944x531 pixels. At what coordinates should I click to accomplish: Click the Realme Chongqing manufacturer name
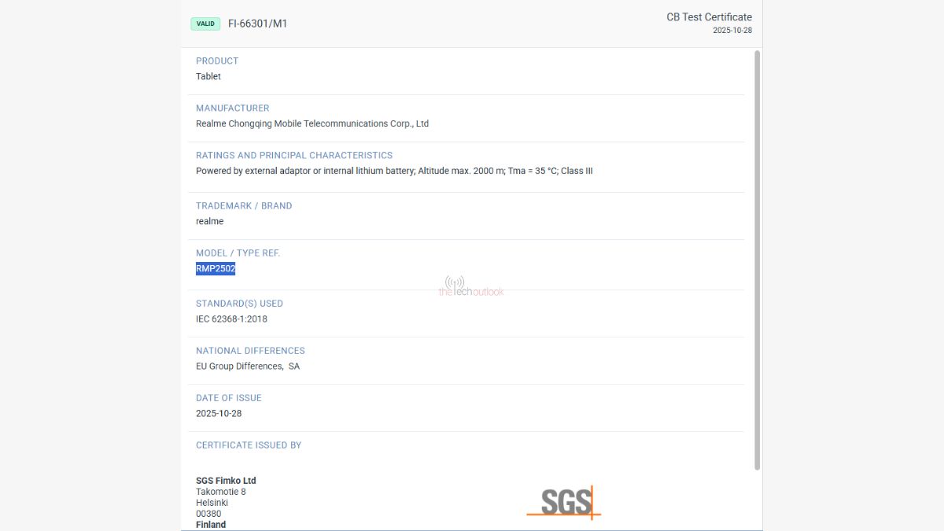(312, 124)
